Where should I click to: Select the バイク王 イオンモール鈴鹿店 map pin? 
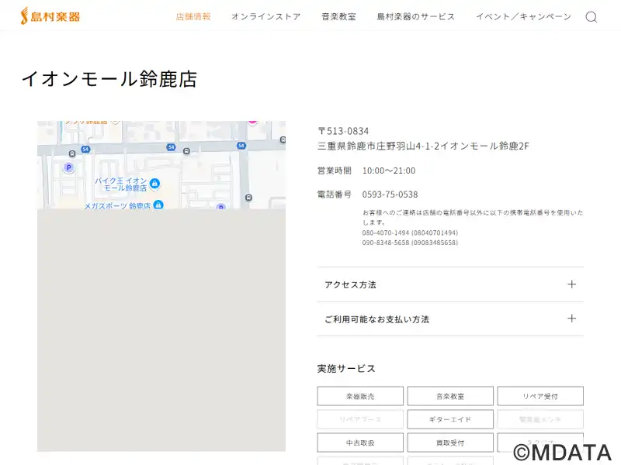point(154,183)
